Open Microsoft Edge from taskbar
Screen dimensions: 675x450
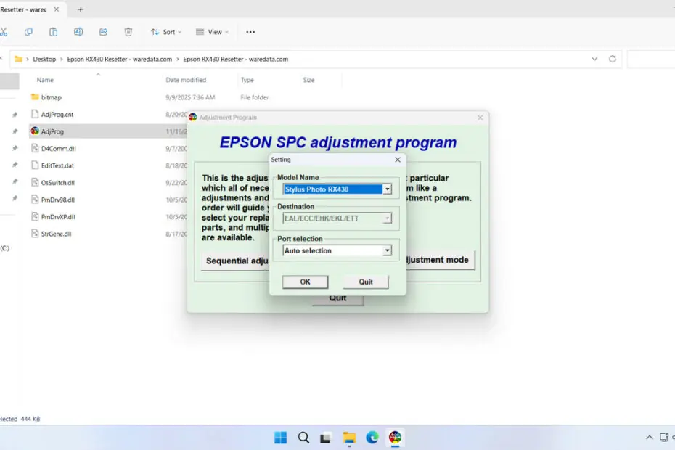point(372,438)
